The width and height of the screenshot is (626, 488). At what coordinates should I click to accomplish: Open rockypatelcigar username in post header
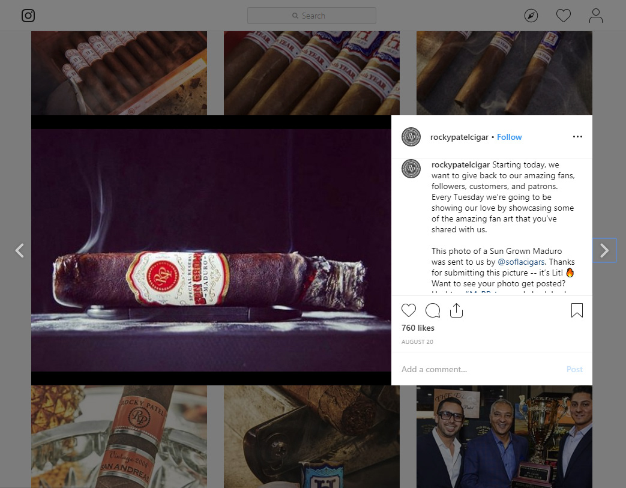459,137
